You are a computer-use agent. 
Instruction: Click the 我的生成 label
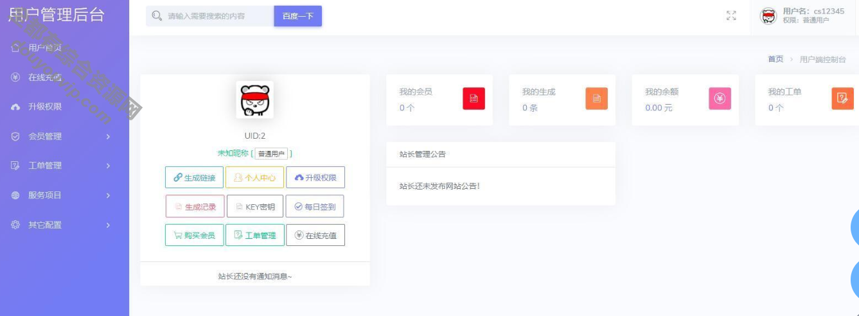click(x=538, y=92)
